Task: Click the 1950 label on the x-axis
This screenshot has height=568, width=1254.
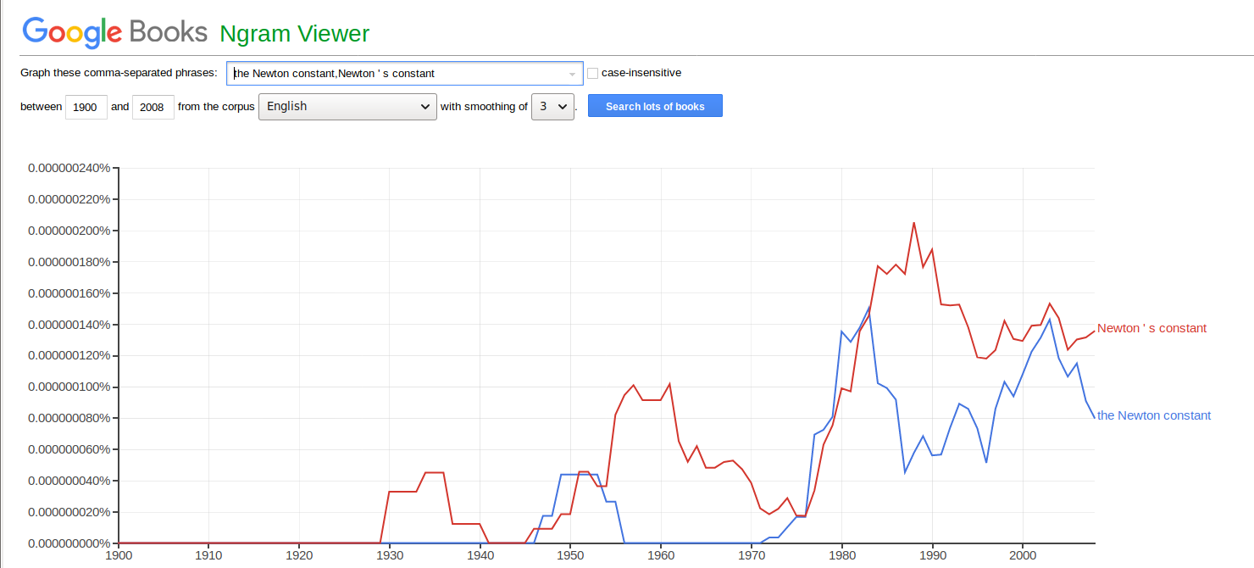Action: coord(570,556)
